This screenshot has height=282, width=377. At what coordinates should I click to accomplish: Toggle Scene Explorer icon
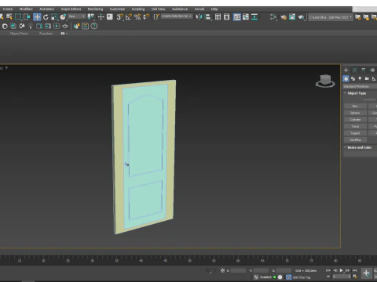point(218,17)
